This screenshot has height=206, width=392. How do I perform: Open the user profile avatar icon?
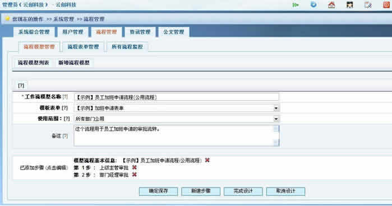pos(349,5)
